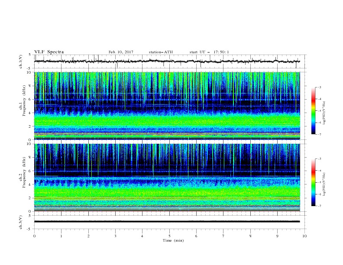Click the ch.1 voltage waveform trace

pos(167,61)
